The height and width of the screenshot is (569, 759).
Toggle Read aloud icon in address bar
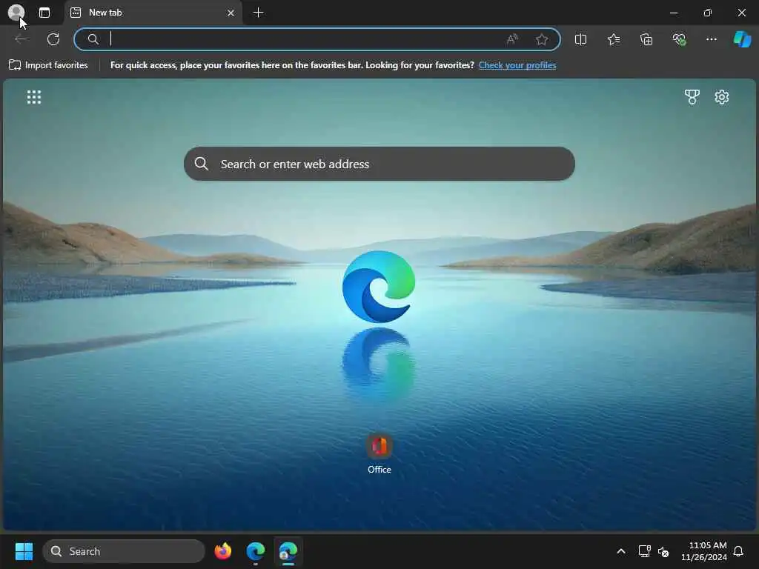(512, 39)
